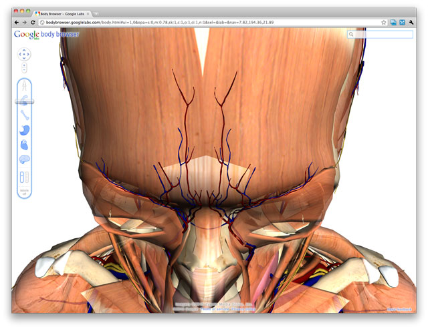This screenshot has width=428, height=329.
Task: Open a new browser tab
Action: (96, 13)
